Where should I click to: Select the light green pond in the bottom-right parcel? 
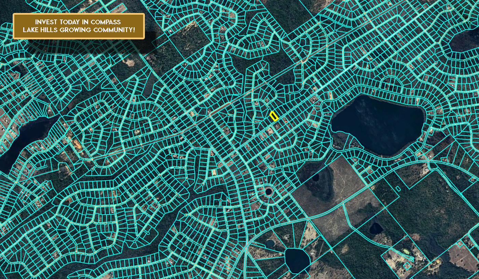tap(406, 251)
